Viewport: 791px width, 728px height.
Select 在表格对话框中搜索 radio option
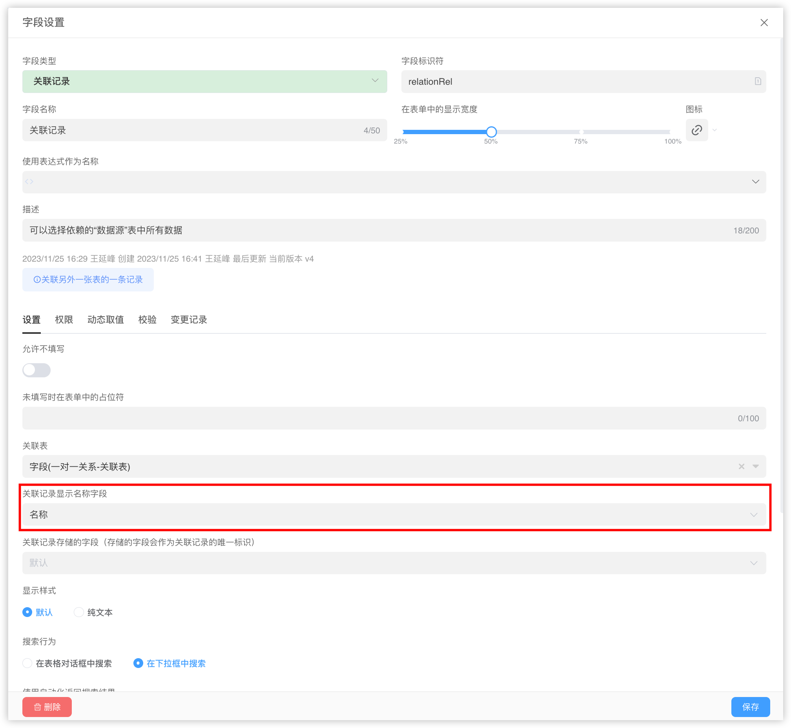(x=27, y=663)
